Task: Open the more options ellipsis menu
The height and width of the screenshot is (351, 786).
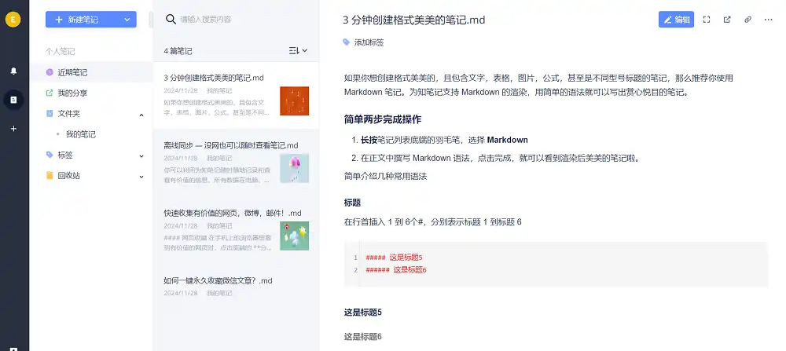Action: [768, 20]
